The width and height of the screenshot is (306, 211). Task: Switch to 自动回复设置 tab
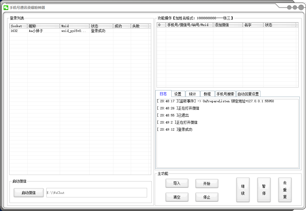(x=248, y=94)
